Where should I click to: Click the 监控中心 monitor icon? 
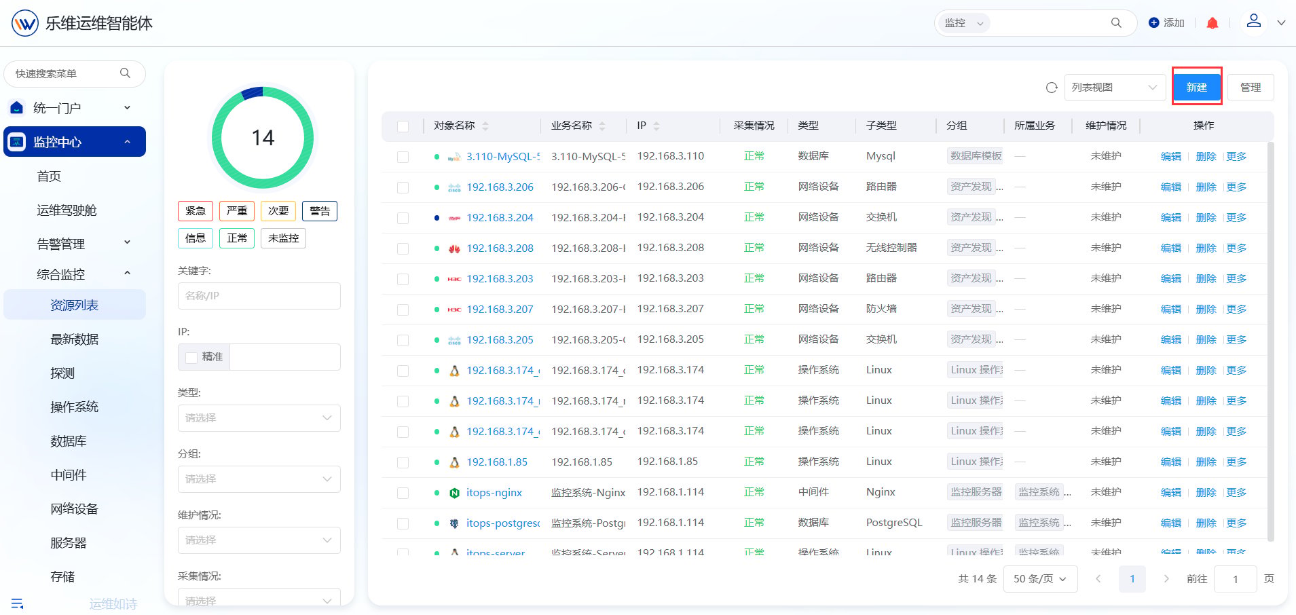pos(17,142)
